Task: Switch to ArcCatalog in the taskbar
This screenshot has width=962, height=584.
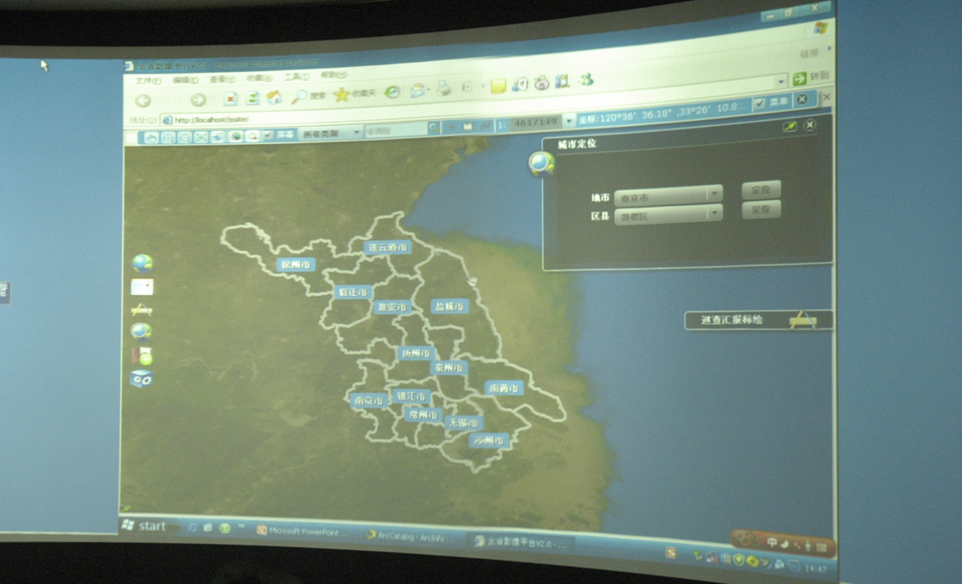Action: [x=411, y=535]
